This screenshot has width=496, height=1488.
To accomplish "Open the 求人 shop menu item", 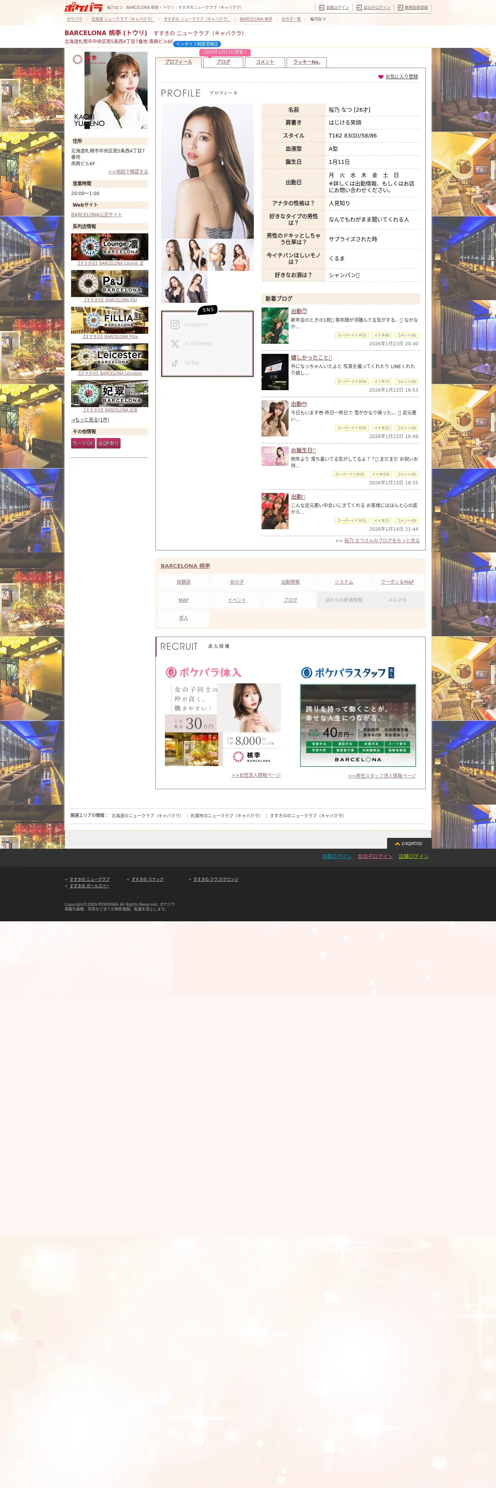I will pos(183,618).
